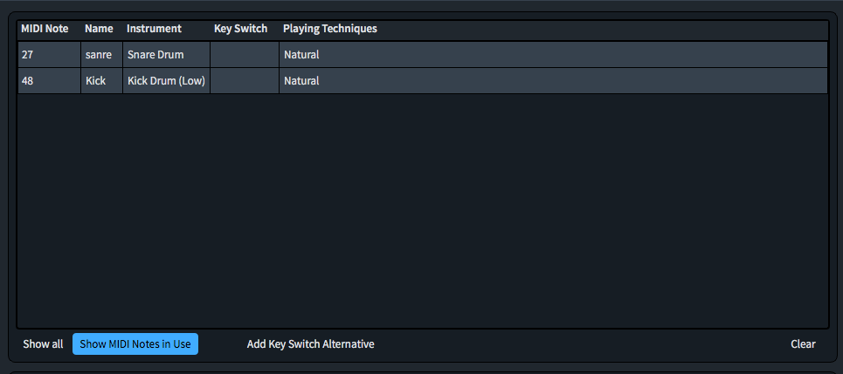This screenshot has width=843, height=374.
Task: Click the empty area below the table rows
Action: coord(422,209)
